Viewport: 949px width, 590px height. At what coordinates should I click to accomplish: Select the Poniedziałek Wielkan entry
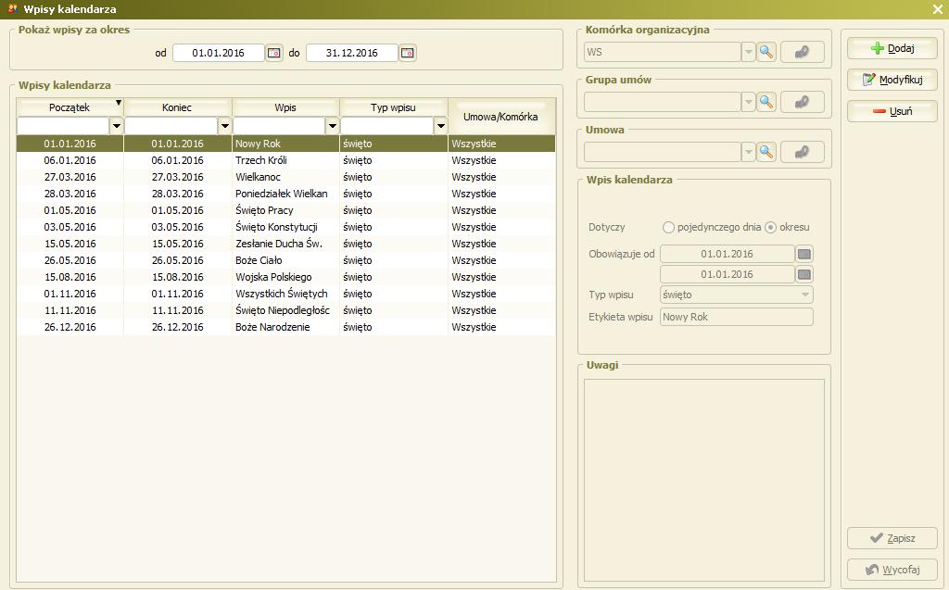(x=285, y=194)
